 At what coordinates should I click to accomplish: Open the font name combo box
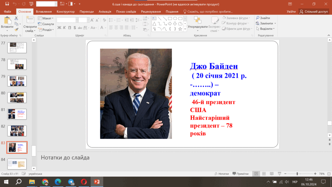pyautogui.click(x=67, y=20)
